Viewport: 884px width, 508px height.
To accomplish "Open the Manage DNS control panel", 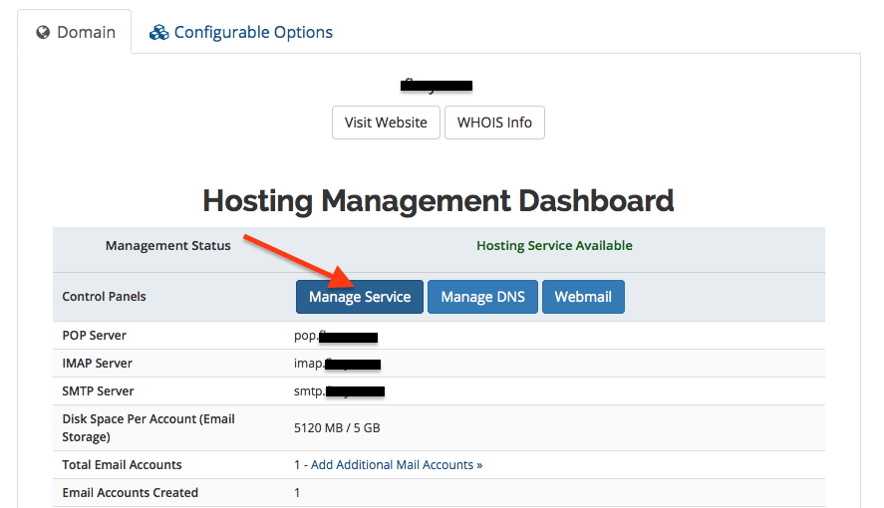I will coord(482,297).
